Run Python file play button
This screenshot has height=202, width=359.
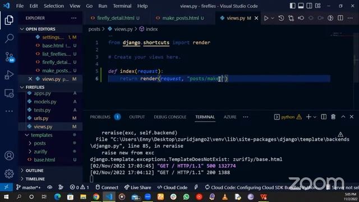point(266,18)
